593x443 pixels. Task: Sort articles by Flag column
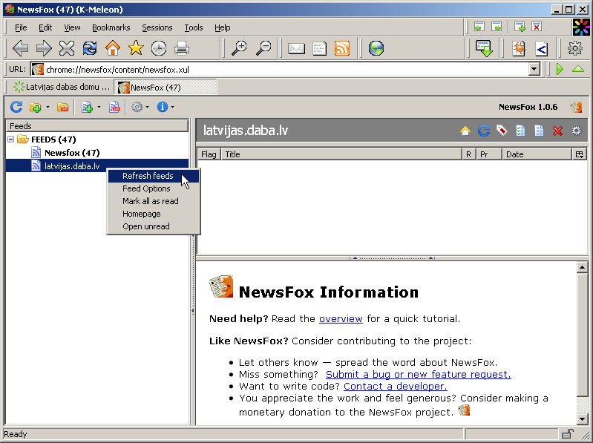pyautogui.click(x=209, y=154)
